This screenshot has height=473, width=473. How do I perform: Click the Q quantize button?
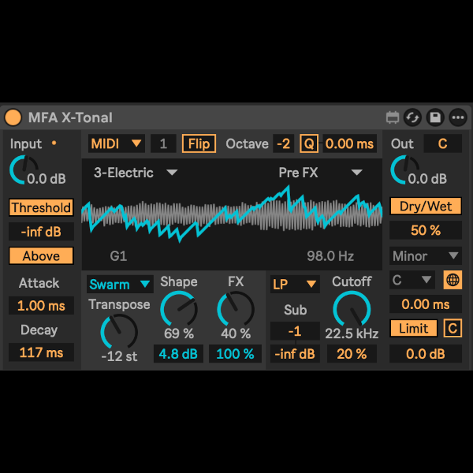coord(308,143)
